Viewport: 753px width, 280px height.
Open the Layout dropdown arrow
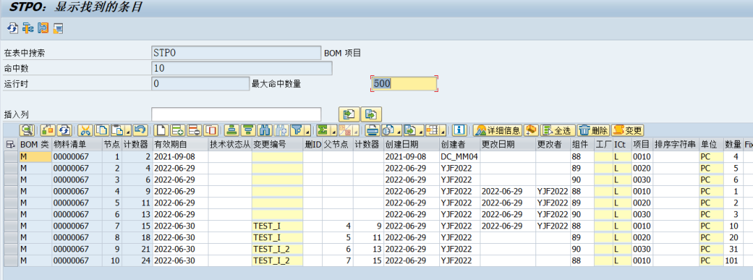[443, 131]
